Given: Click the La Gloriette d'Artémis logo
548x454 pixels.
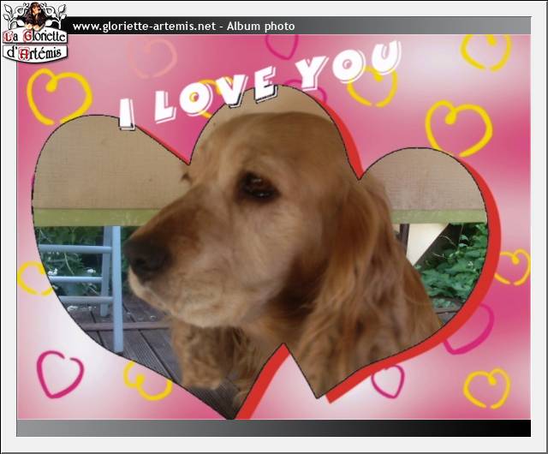Looking at the screenshot, I should (35, 32).
